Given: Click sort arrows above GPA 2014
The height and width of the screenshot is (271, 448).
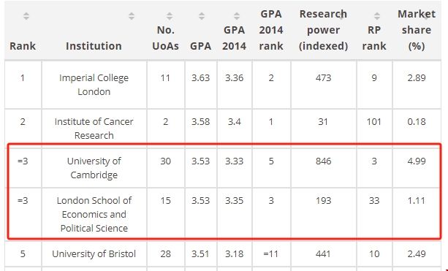Looking at the screenshot, I should (x=237, y=16).
